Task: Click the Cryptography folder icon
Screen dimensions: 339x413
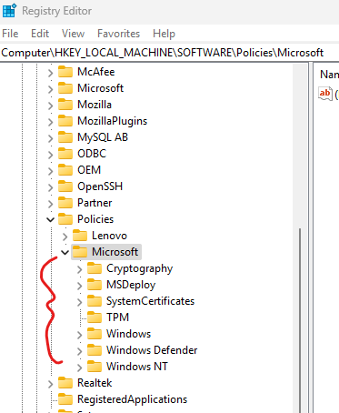Action: coord(95,268)
